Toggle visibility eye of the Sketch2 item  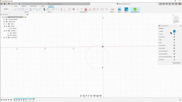click(x=8, y=35)
